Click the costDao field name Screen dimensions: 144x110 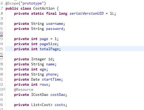[x=58, y=95]
